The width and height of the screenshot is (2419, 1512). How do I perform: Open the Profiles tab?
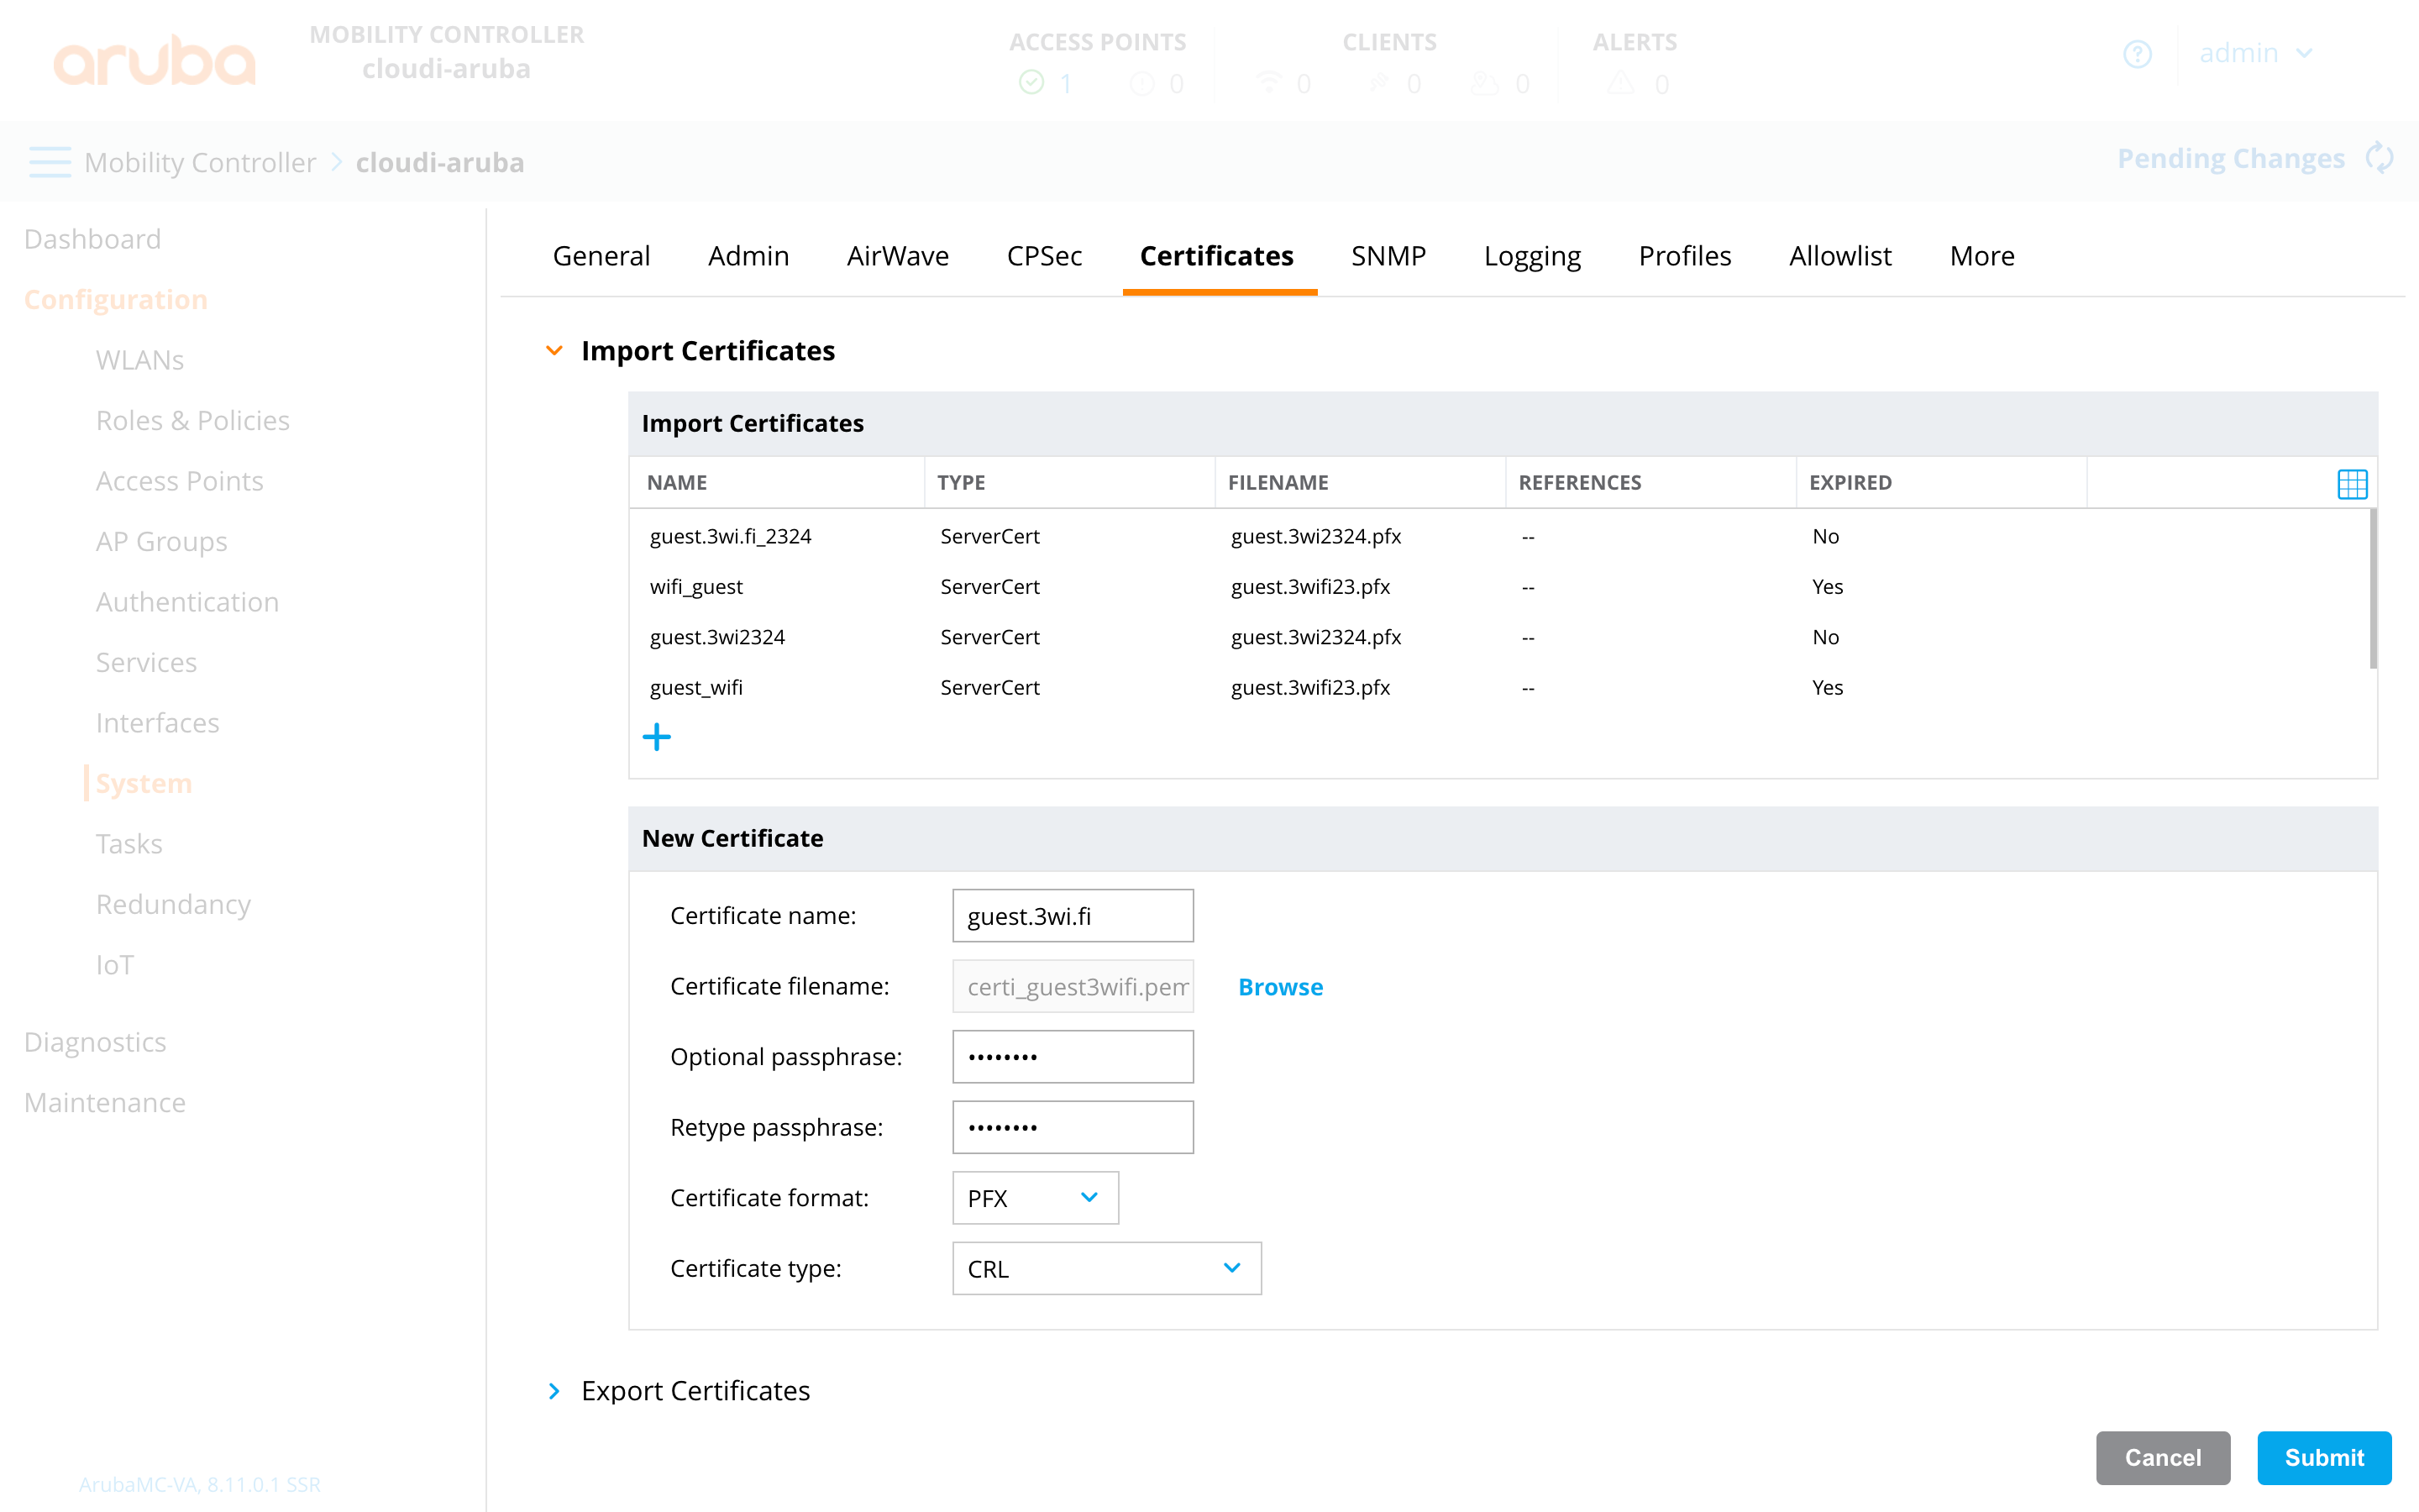click(x=1684, y=256)
